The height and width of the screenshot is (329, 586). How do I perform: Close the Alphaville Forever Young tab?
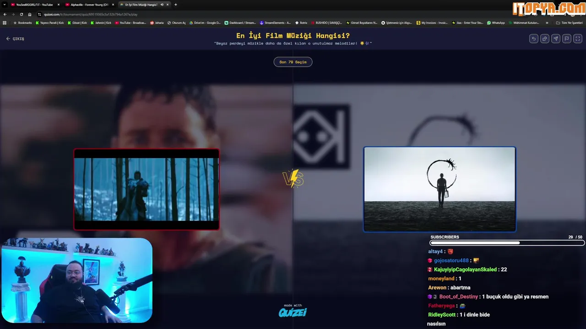point(113,5)
